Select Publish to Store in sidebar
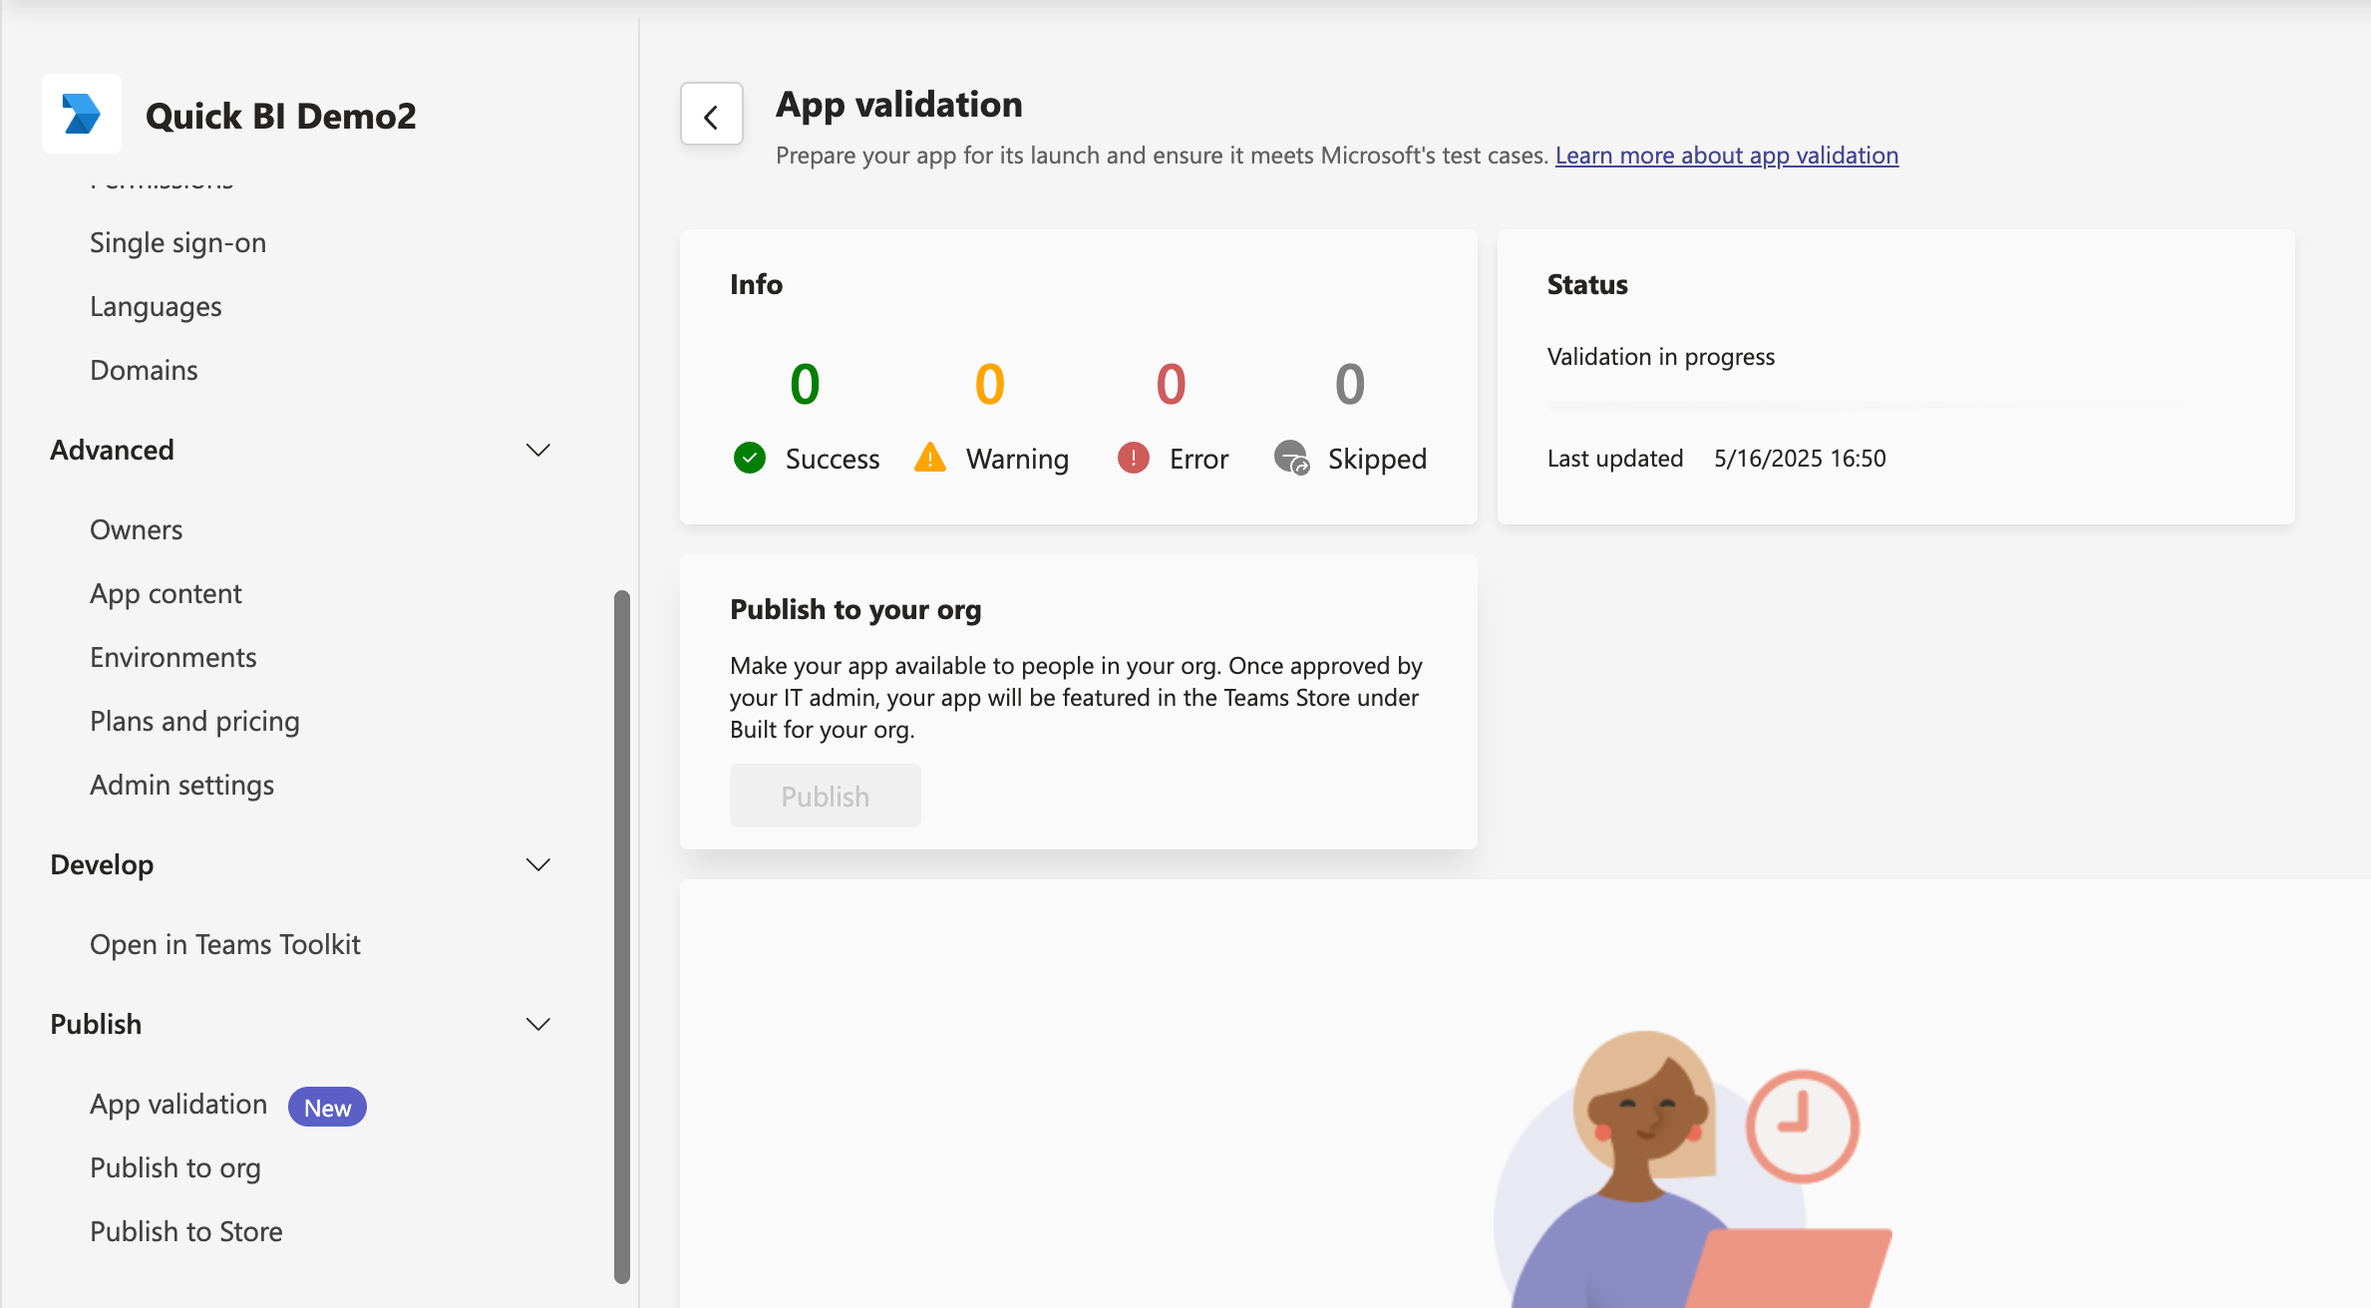The width and height of the screenshot is (2371, 1308). pyautogui.click(x=186, y=1232)
